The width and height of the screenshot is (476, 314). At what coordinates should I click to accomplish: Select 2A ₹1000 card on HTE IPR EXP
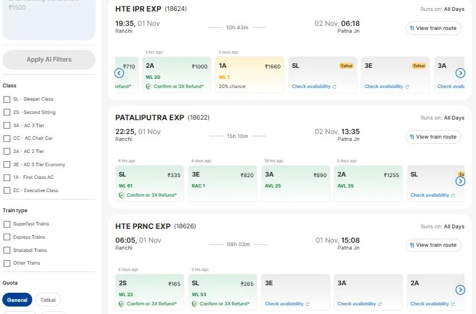[176, 75]
